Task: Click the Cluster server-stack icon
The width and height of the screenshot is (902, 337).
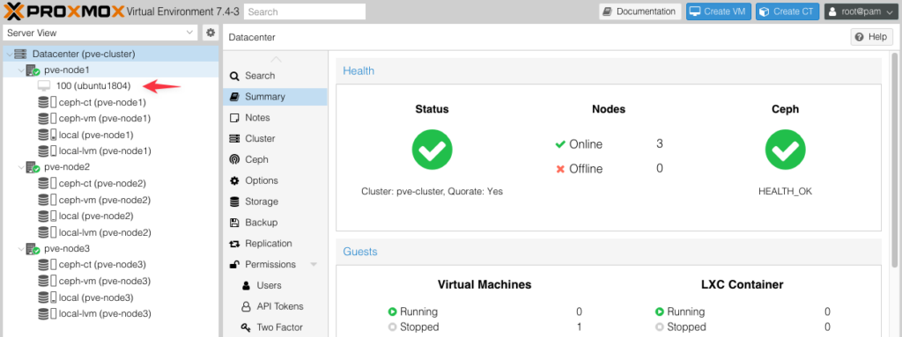Action: pos(234,139)
